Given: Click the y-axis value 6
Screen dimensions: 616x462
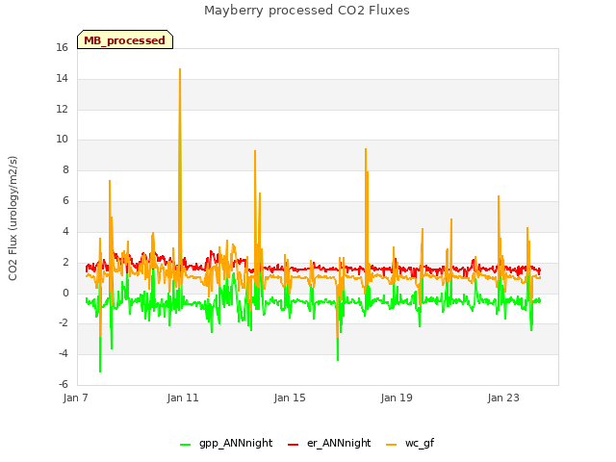Looking at the screenshot, I should (x=65, y=201).
